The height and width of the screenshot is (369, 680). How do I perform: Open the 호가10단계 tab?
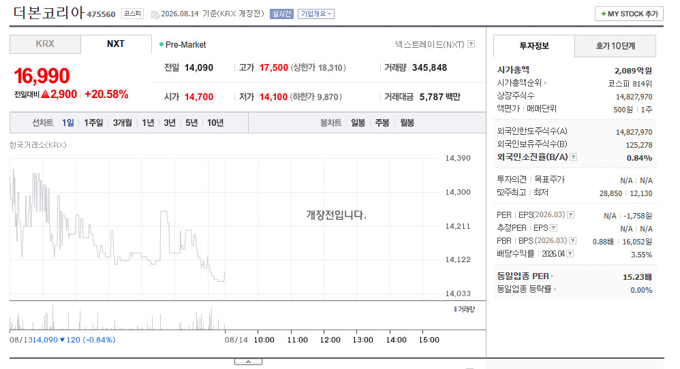click(x=615, y=46)
